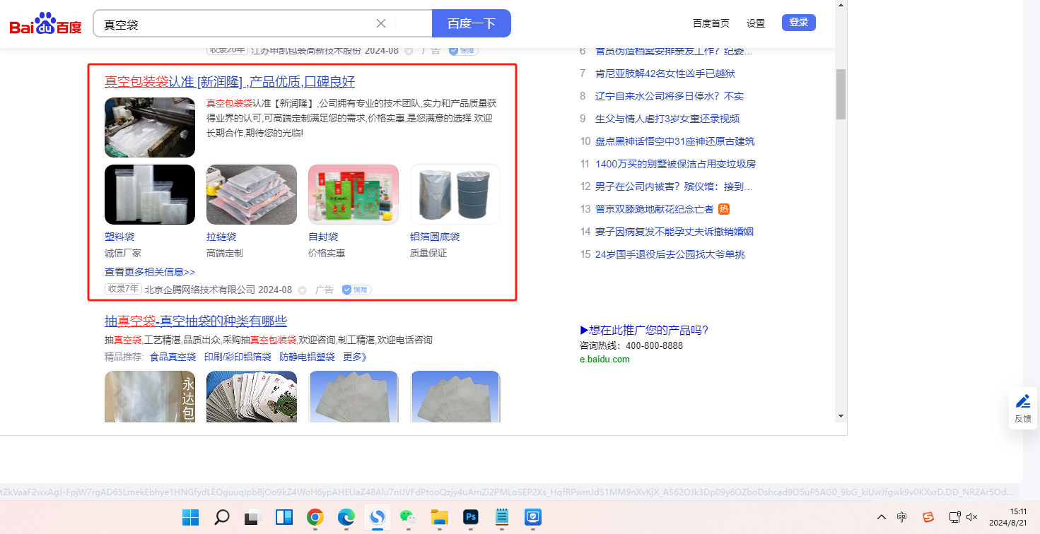
Task: Open the 自封袋 link
Action: click(x=323, y=237)
